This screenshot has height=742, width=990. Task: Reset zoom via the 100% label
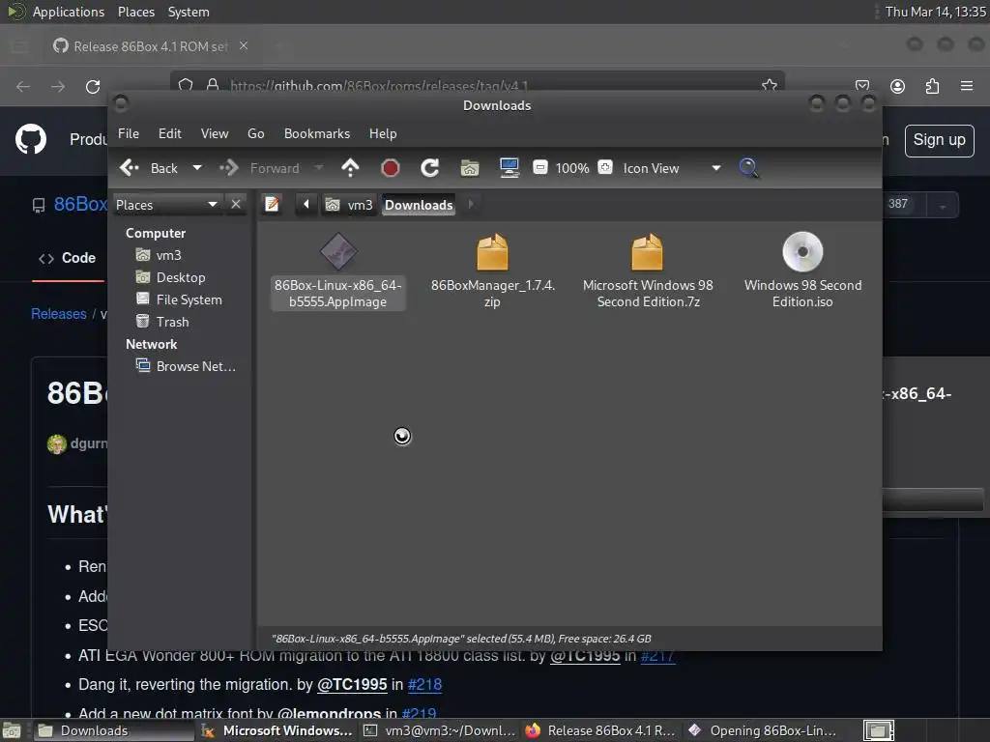572,168
